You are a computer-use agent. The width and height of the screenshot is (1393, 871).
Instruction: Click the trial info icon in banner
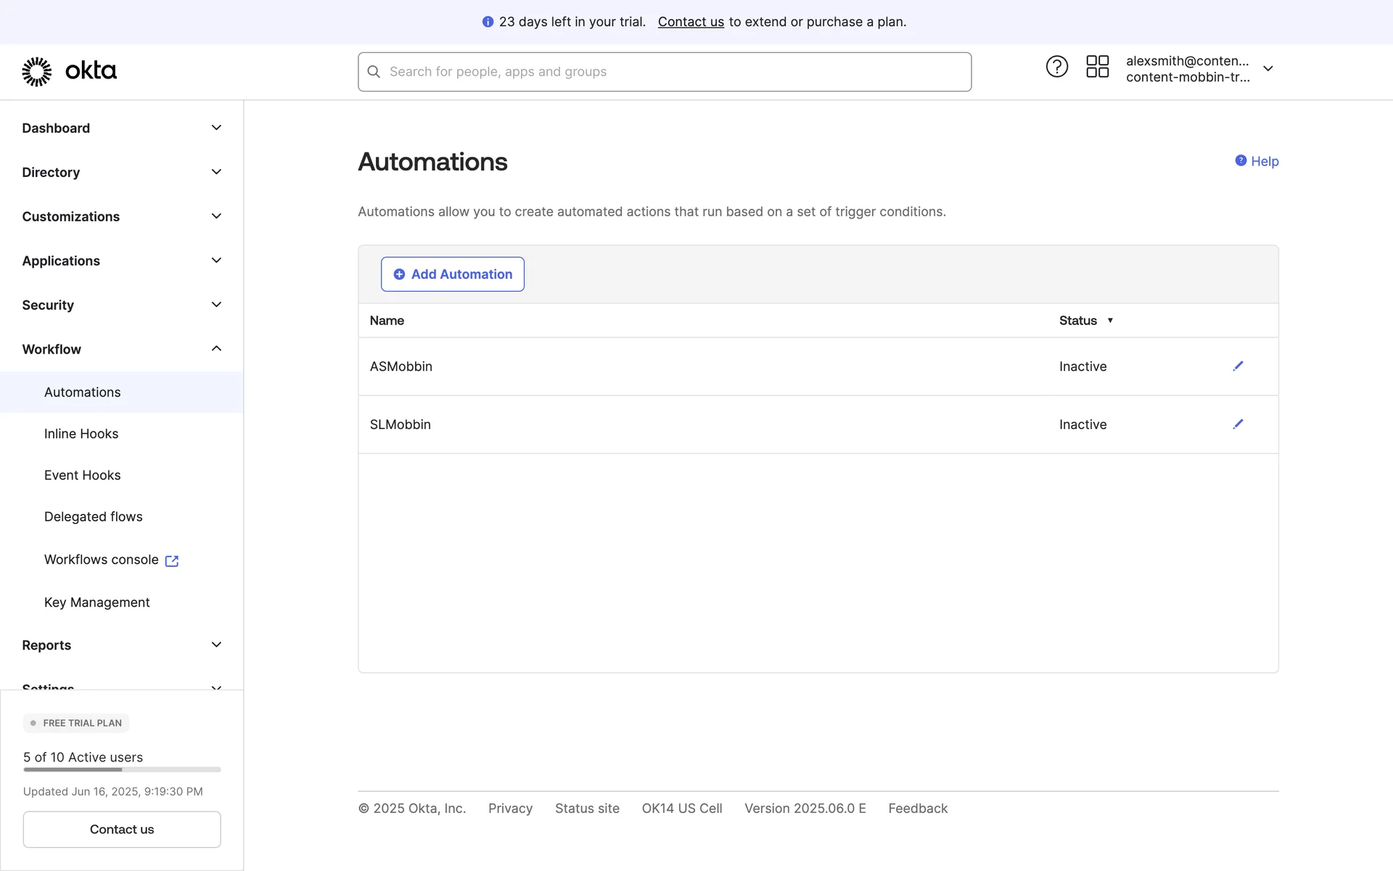pos(488,22)
